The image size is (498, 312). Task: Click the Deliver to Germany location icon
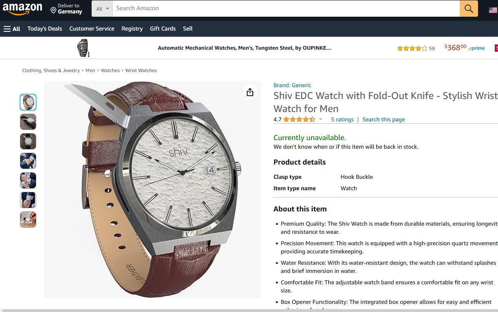coord(53,9)
